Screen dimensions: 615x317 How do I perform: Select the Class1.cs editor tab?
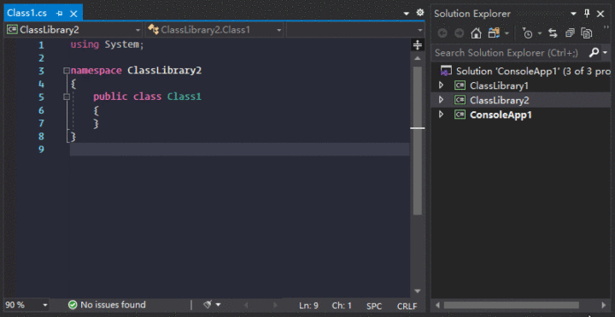pyautogui.click(x=26, y=13)
